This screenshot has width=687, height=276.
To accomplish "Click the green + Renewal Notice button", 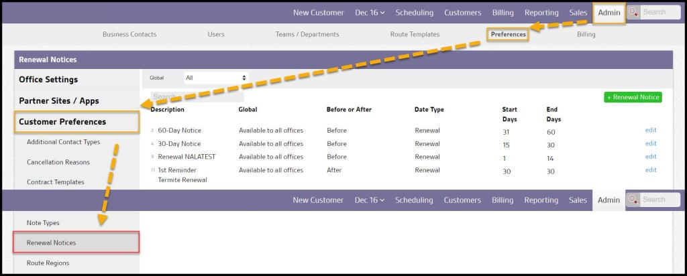I will coord(633,97).
